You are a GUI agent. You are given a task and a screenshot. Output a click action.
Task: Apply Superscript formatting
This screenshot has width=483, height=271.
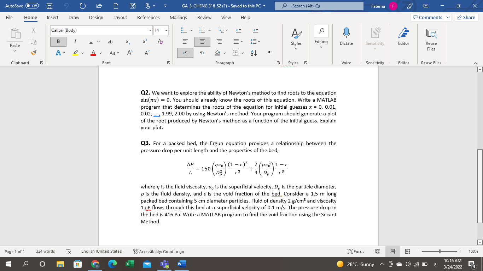(145, 42)
